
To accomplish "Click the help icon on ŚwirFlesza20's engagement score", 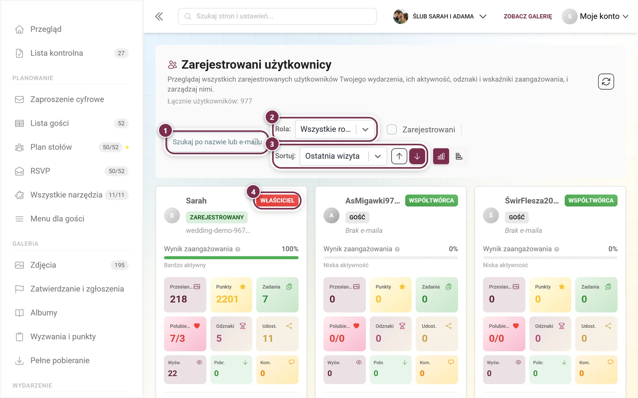I will (557, 249).
